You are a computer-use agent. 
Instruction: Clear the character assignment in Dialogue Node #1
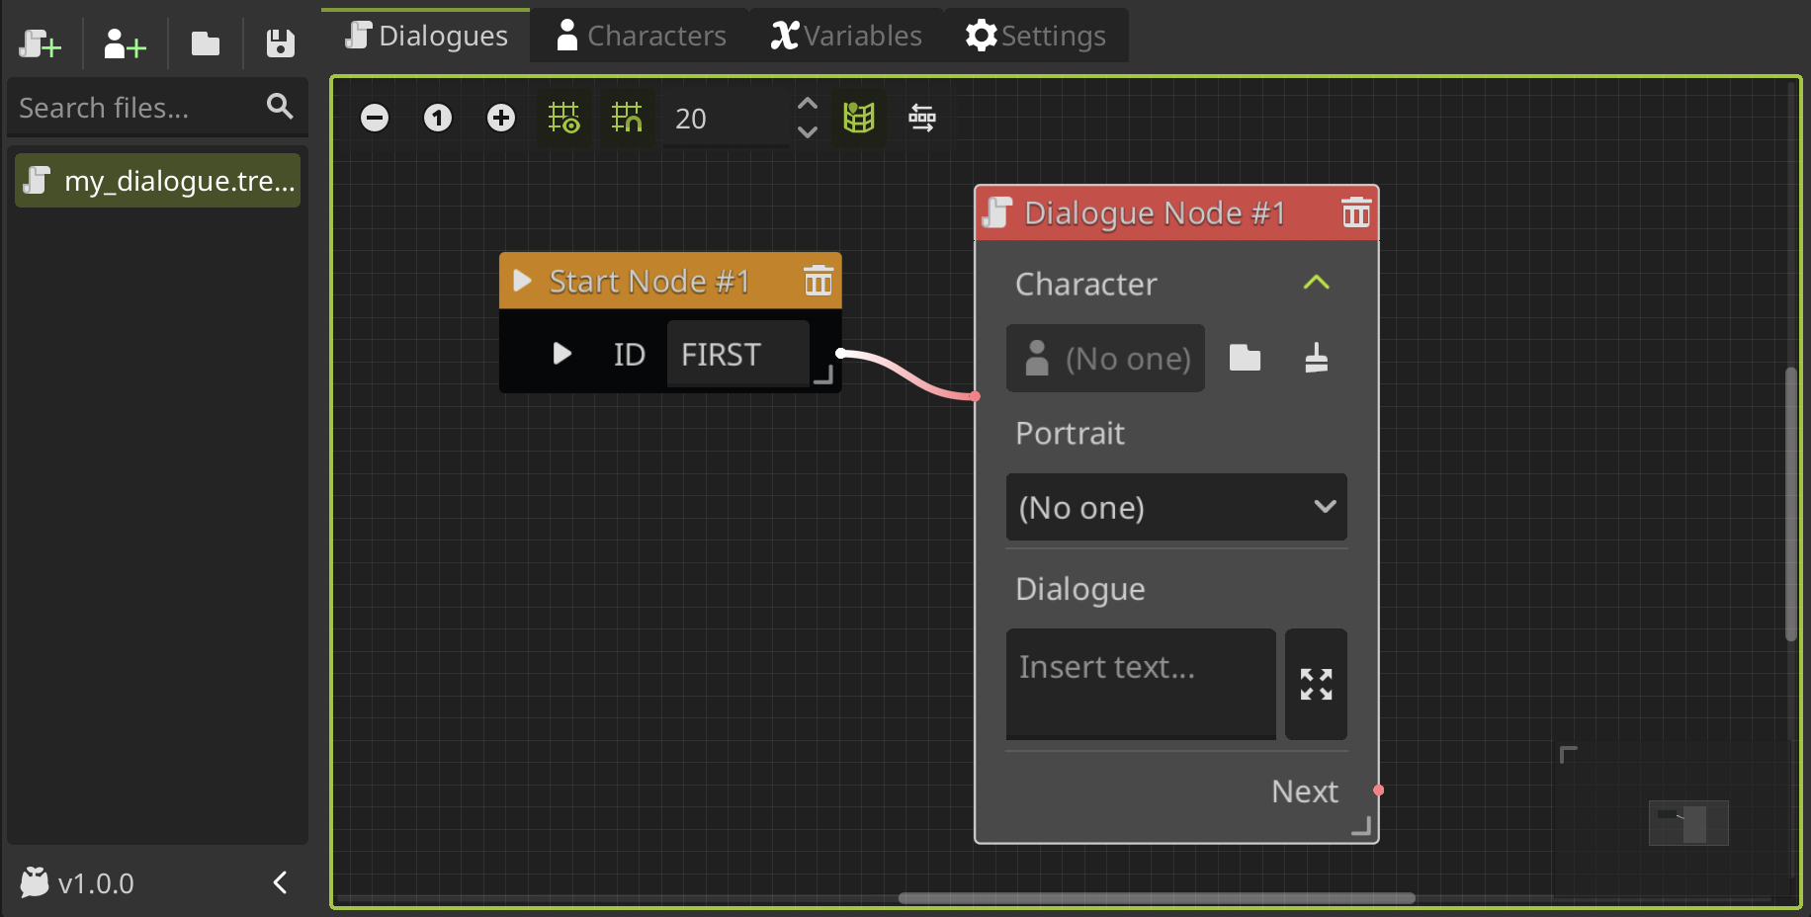[1316, 358]
